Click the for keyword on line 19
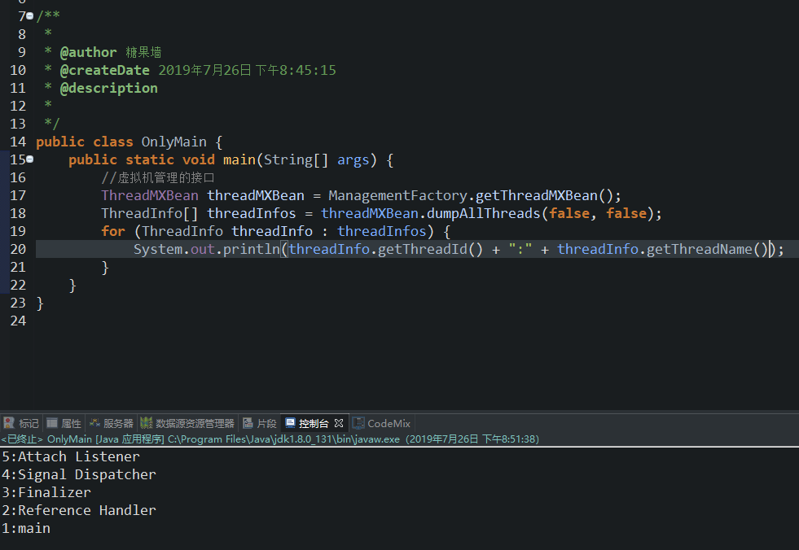799x550 pixels. (113, 231)
